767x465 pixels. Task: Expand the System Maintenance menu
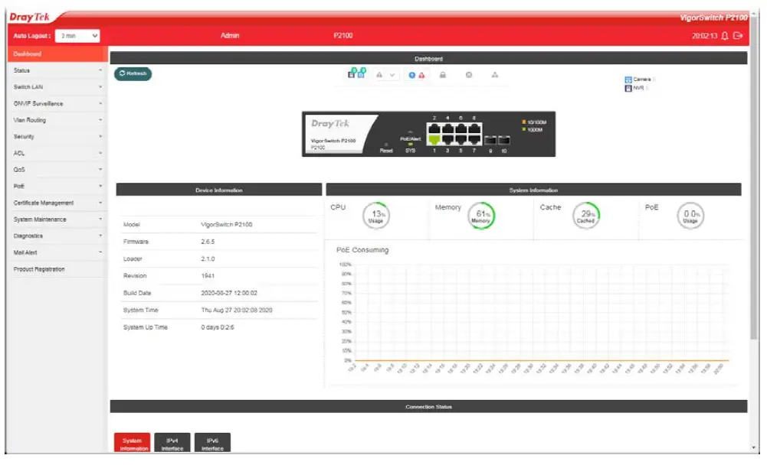click(x=57, y=219)
